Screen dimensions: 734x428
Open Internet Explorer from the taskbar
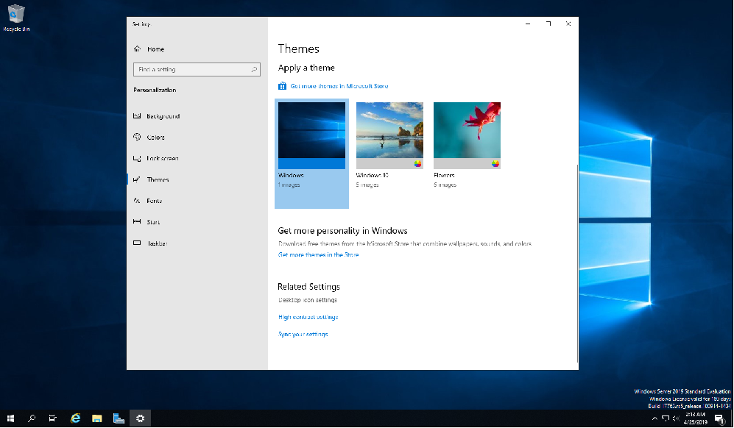point(74,418)
